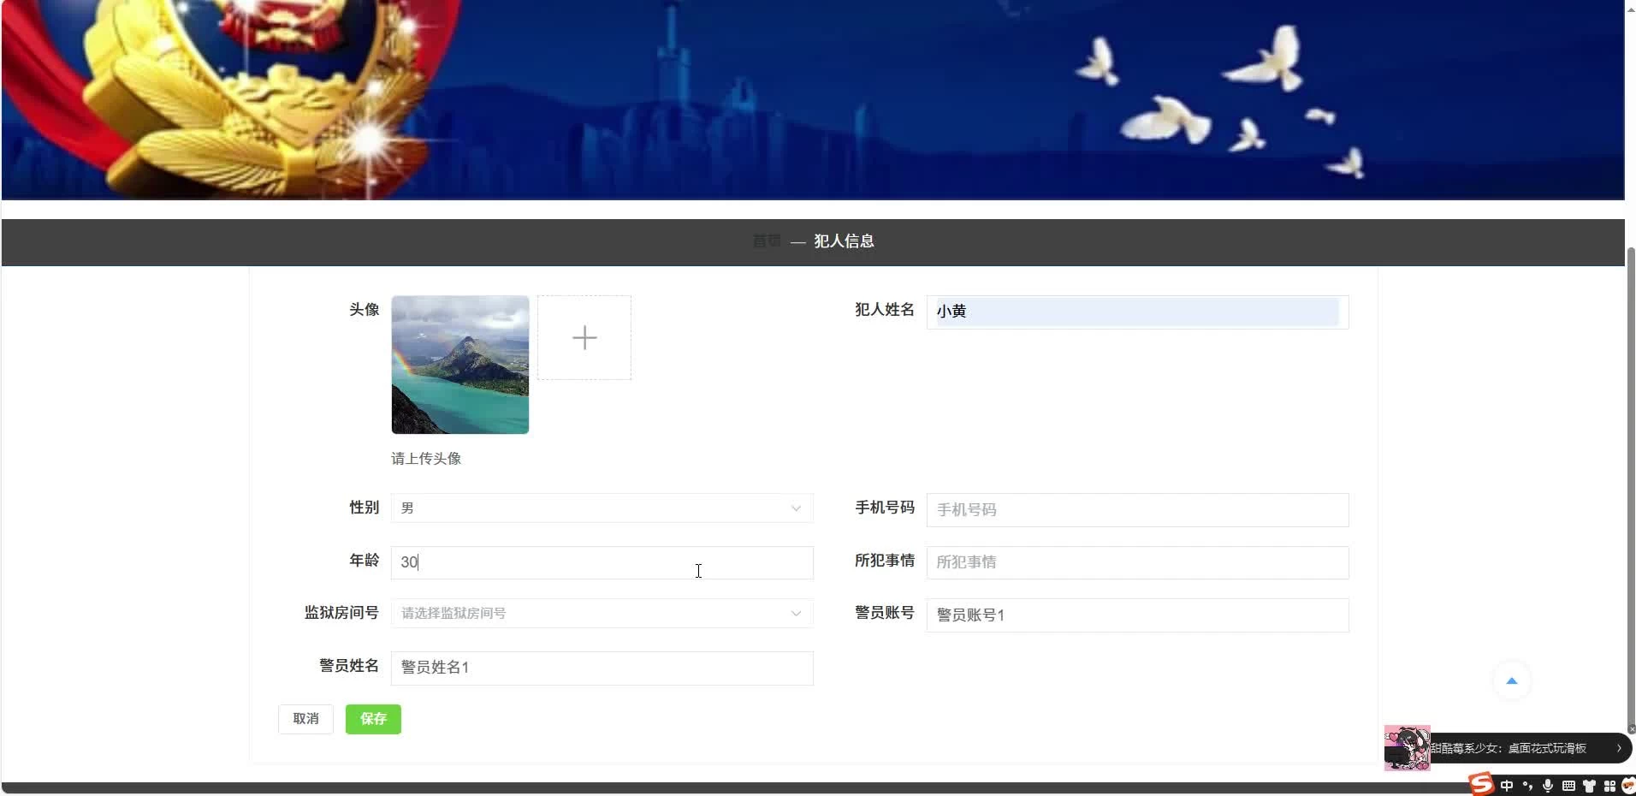This screenshot has width=1636, height=796.
Task: Open the Sogou input method logo
Action: click(1481, 783)
